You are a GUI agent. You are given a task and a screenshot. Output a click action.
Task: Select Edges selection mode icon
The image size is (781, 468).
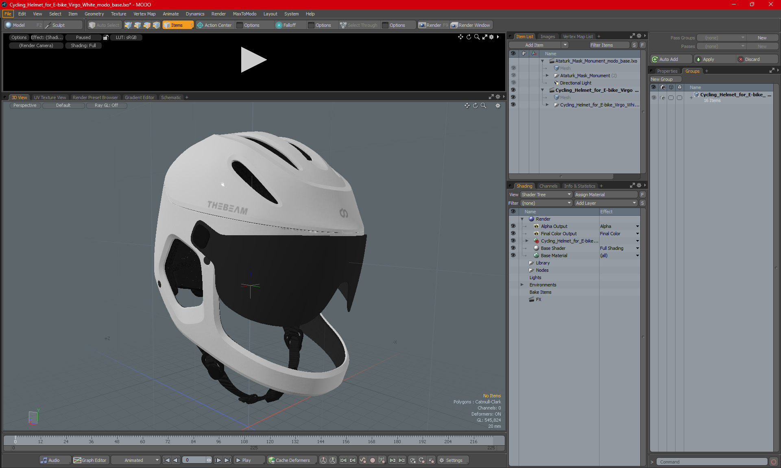click(137, 25)
